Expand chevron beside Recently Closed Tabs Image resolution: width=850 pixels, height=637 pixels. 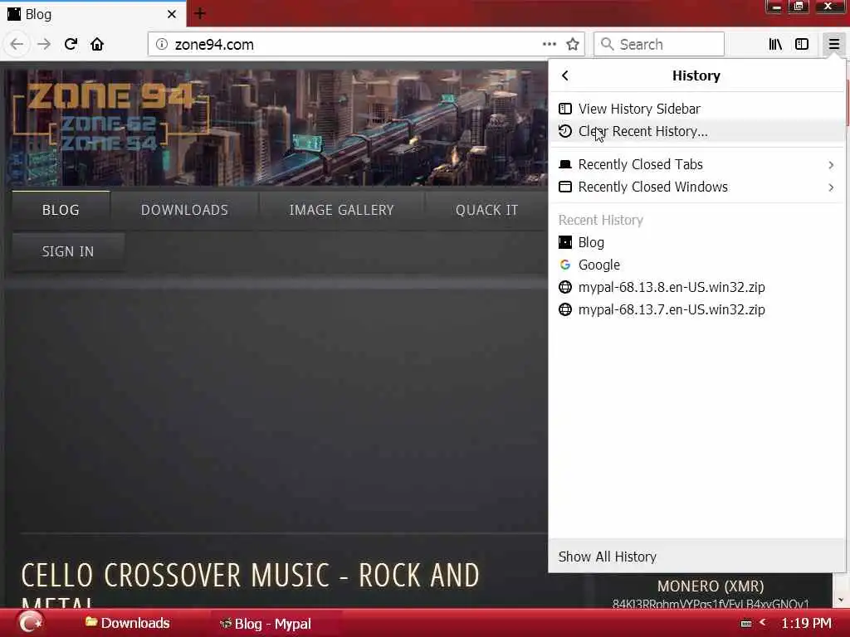coord(831,165)
